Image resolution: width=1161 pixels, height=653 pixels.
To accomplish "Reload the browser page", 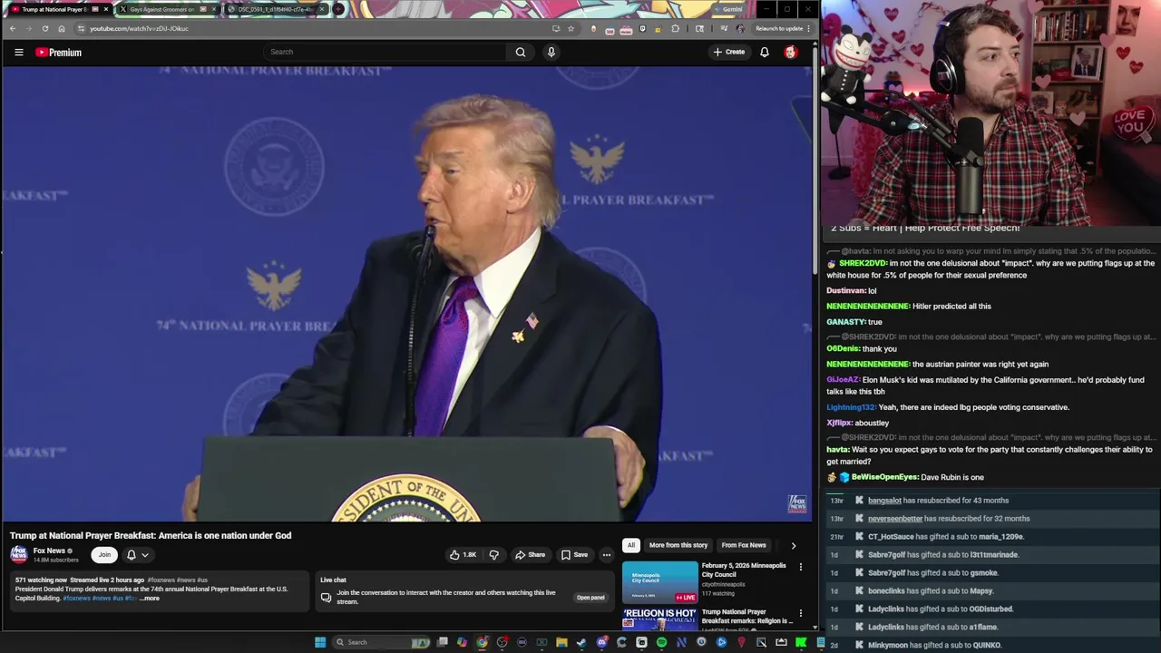I will tap(44, 28).
